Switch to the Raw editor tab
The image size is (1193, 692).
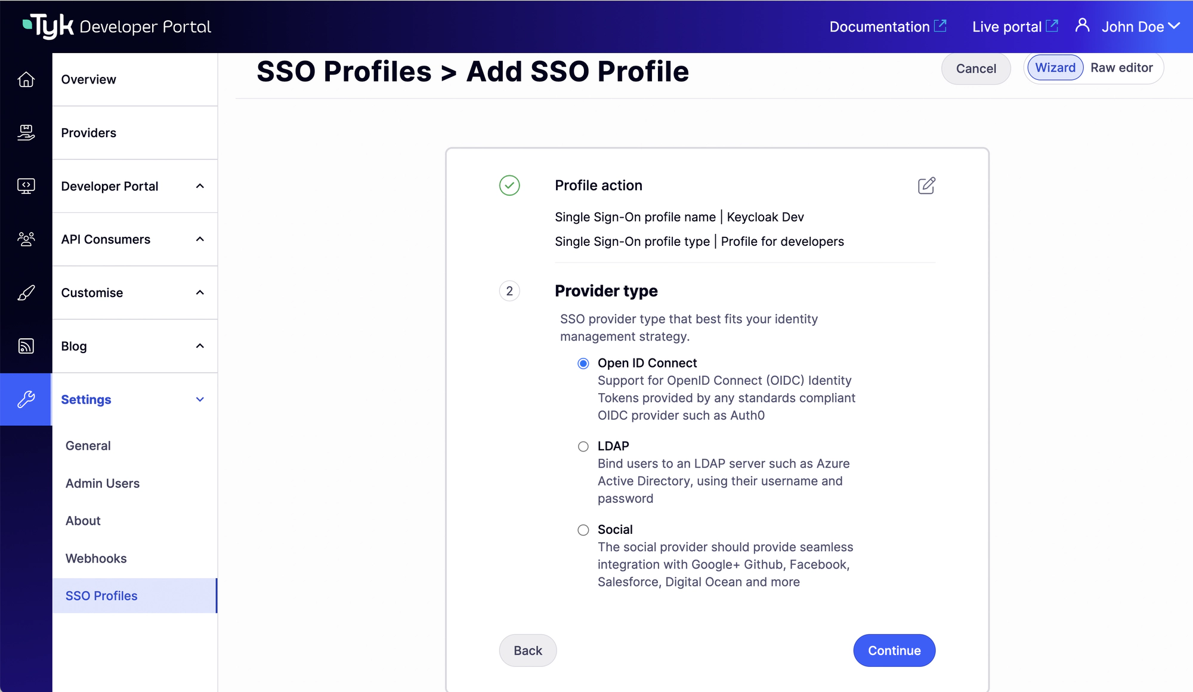coord(1121,68)
